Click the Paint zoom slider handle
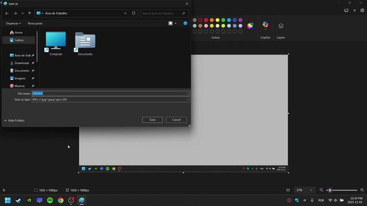The width and height of the screenshot is (367, 206). click(330, 191)
